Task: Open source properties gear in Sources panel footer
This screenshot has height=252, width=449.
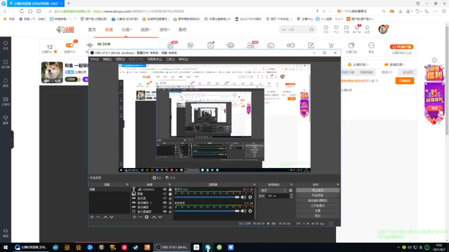Action: point(146,217)
